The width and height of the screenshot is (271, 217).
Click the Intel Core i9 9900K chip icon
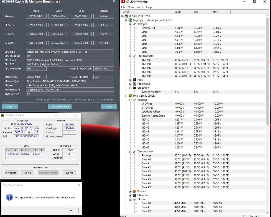pyautogui.click(x=130, y=96)
